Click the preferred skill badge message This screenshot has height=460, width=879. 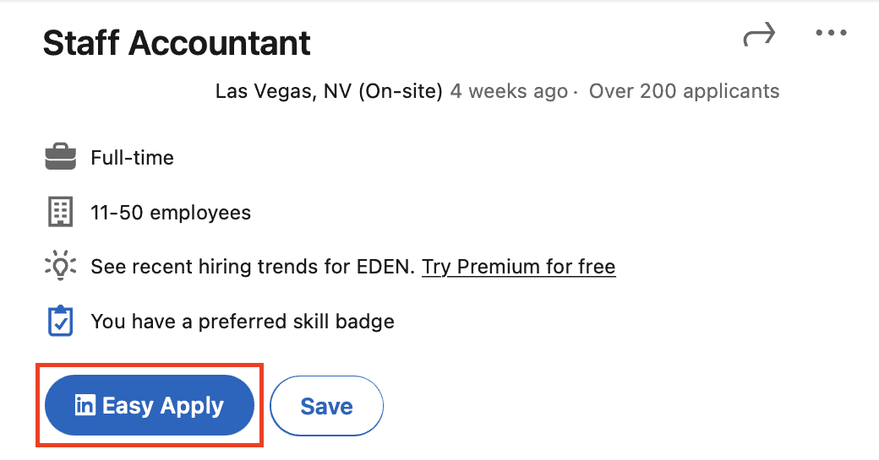pos(243,322)
